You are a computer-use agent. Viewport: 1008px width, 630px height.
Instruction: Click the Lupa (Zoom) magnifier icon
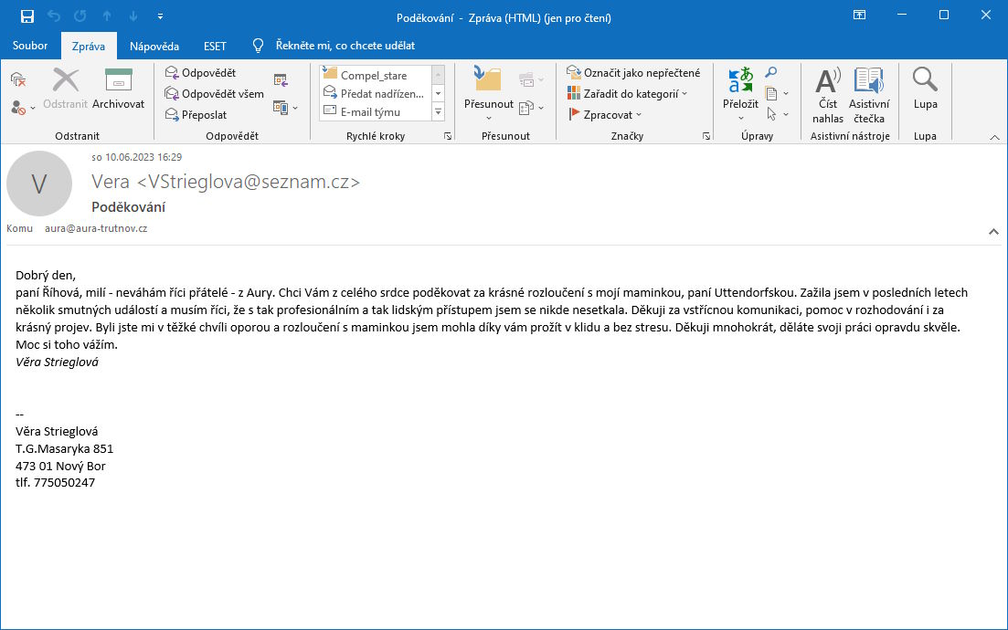click(925, 83)
